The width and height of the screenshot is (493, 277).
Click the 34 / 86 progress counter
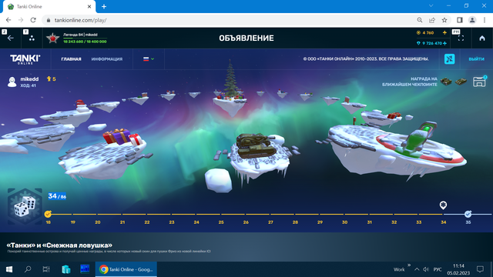(x=57, y=196)
